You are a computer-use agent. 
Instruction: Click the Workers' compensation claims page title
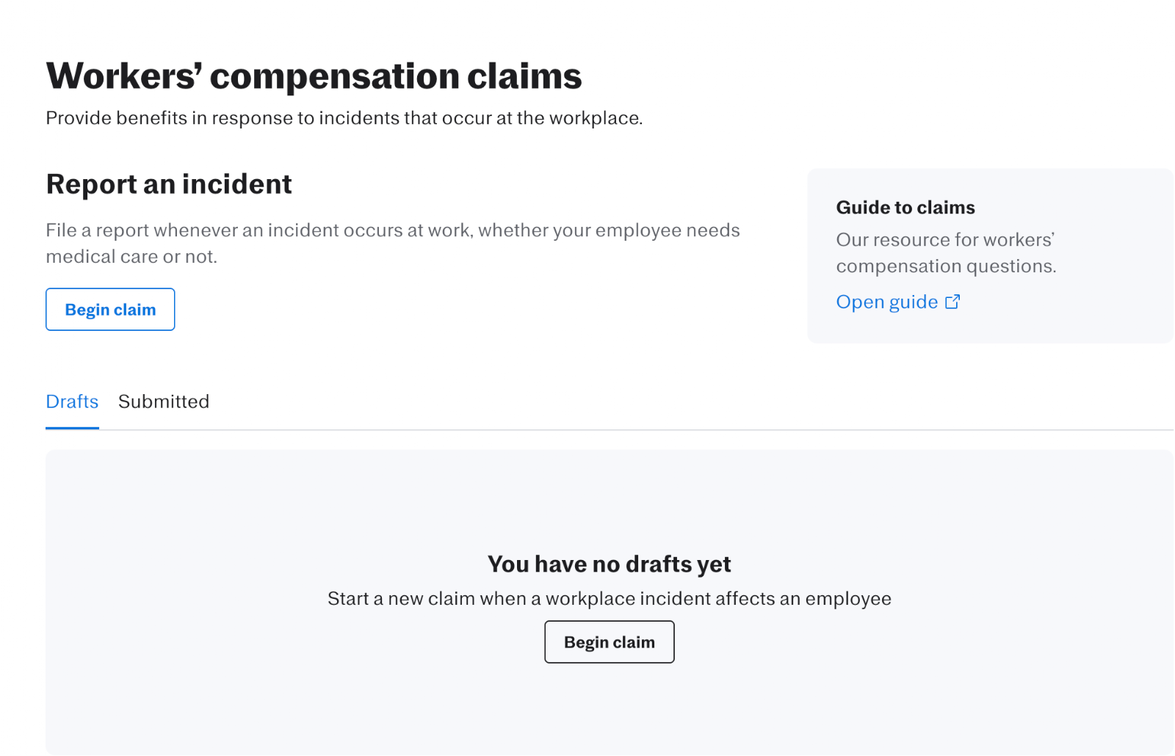pyautogui.click(x=314, y=76)
